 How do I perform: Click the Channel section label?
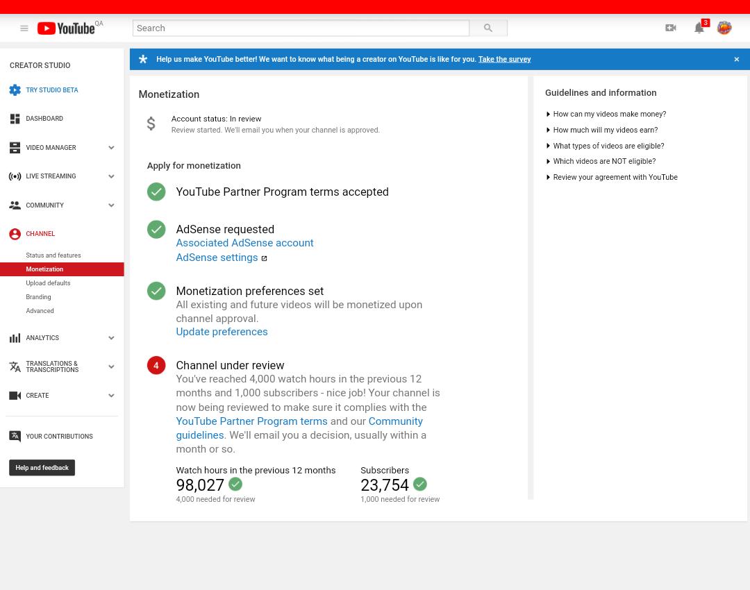tap(40, 234)
